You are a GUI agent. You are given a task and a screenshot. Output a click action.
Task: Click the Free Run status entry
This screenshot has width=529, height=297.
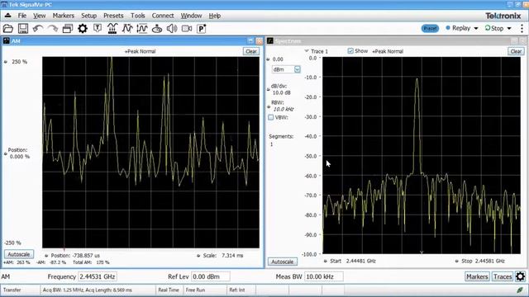click(195, 290)
